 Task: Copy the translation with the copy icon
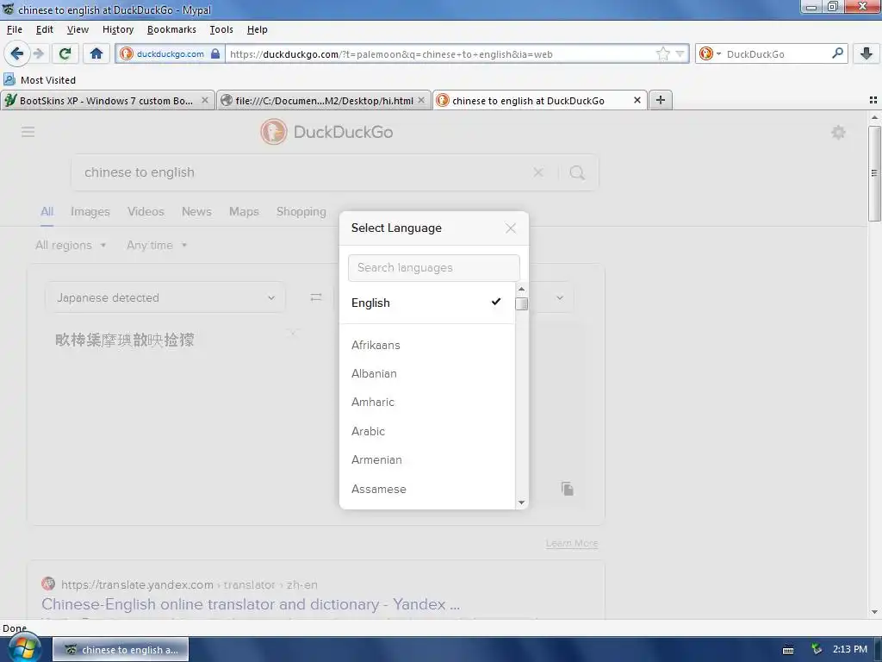567,489
